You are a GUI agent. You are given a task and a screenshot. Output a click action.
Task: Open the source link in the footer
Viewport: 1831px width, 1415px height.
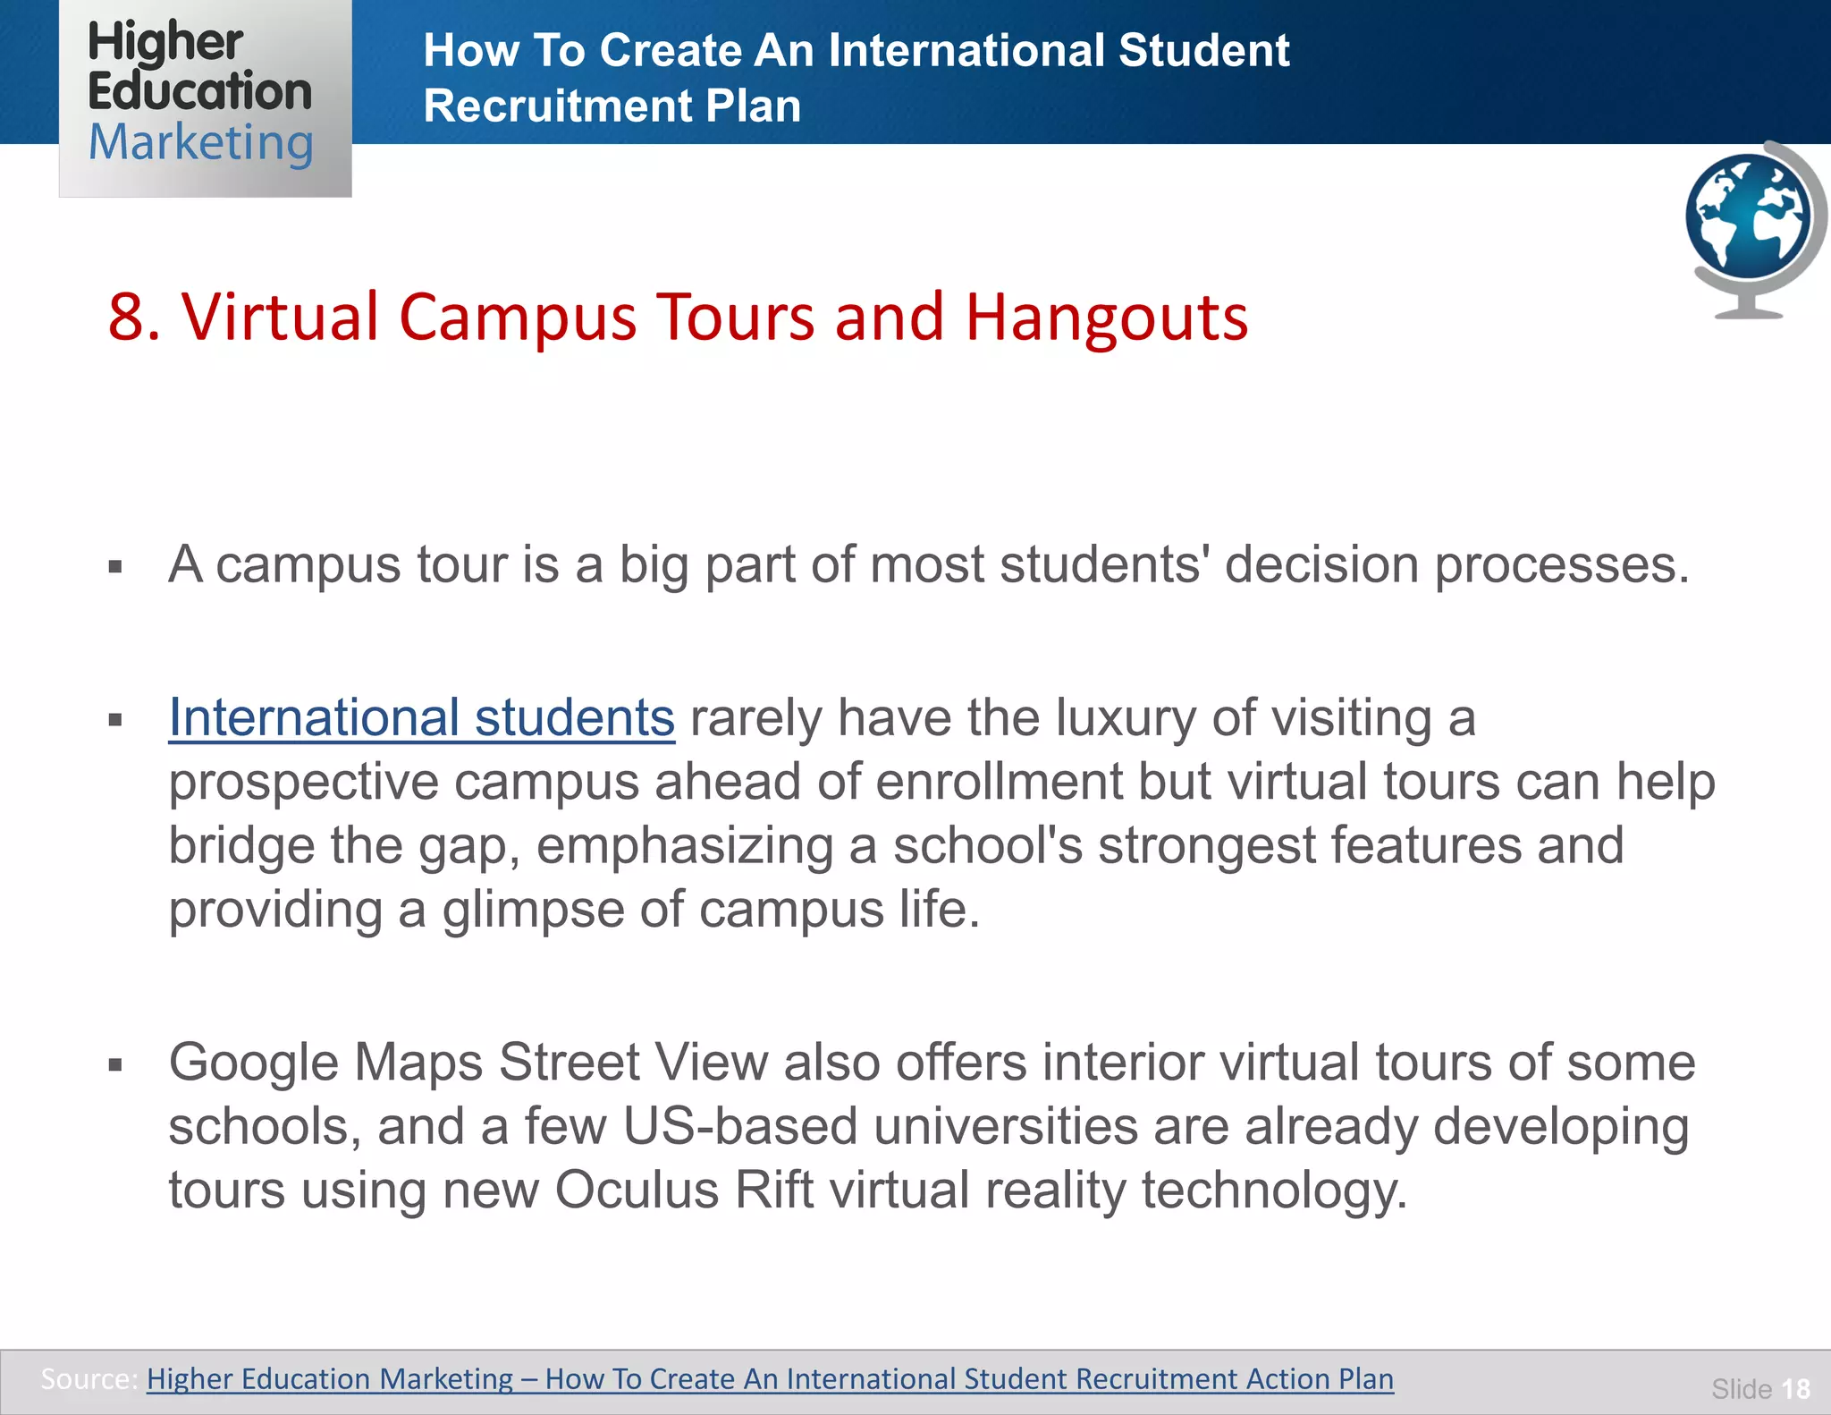[770, 1378]
